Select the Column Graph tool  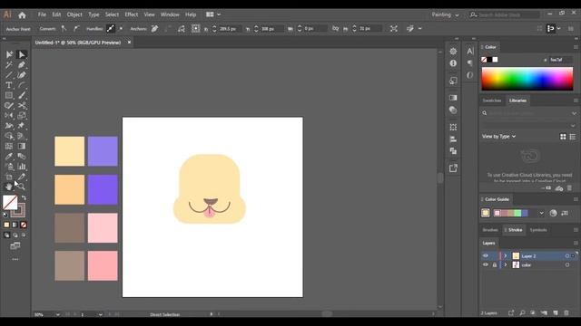tap(22, 167)
